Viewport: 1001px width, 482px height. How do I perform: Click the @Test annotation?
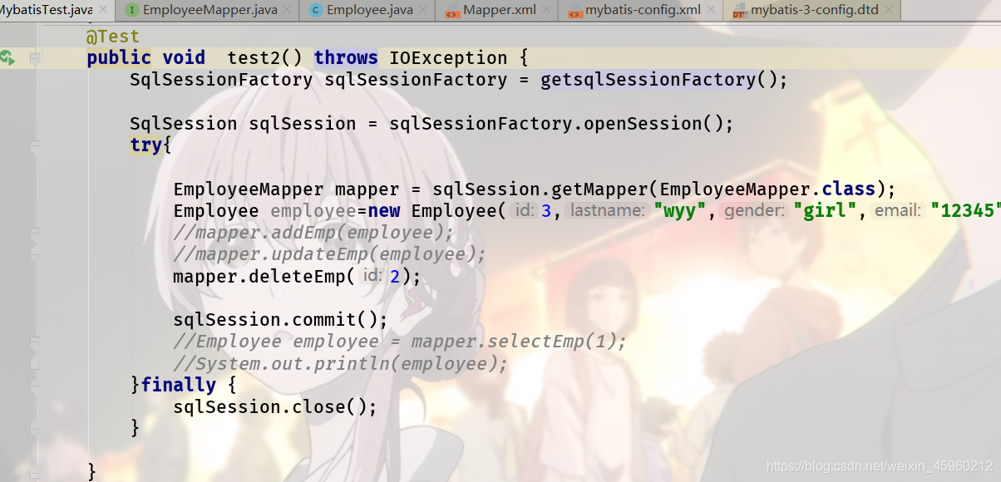113,37
